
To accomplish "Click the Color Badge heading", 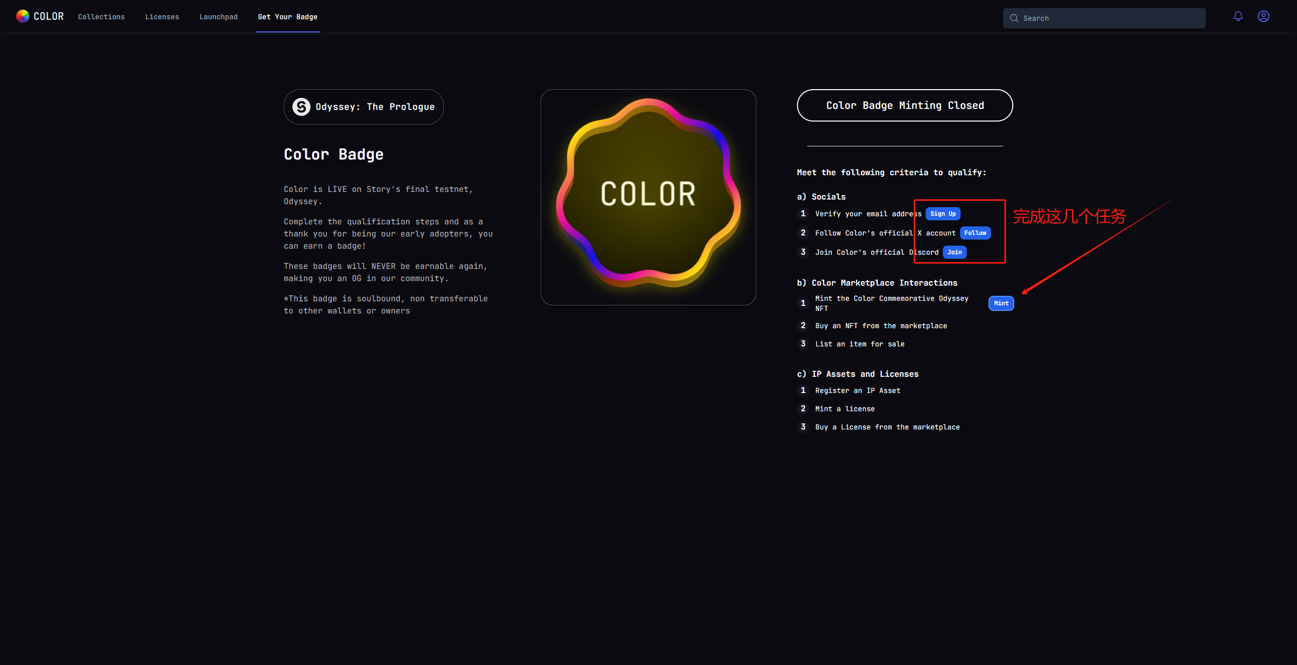I will tap(334, 154).
